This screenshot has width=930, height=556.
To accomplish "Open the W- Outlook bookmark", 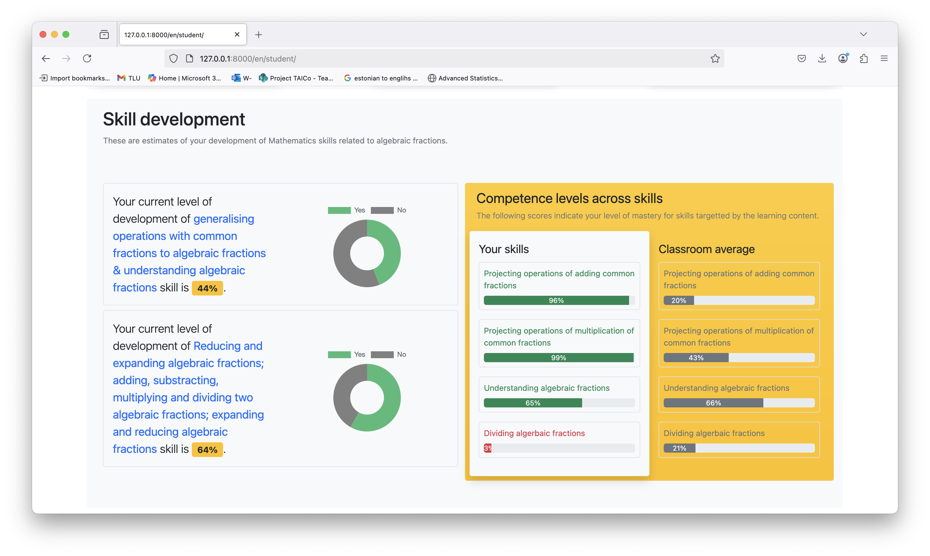I will point(241,78).
